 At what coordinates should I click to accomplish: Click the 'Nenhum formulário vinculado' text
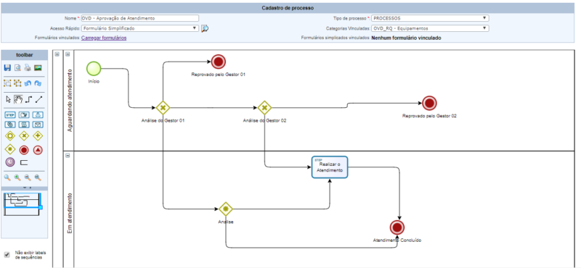[x=406, y=38]
